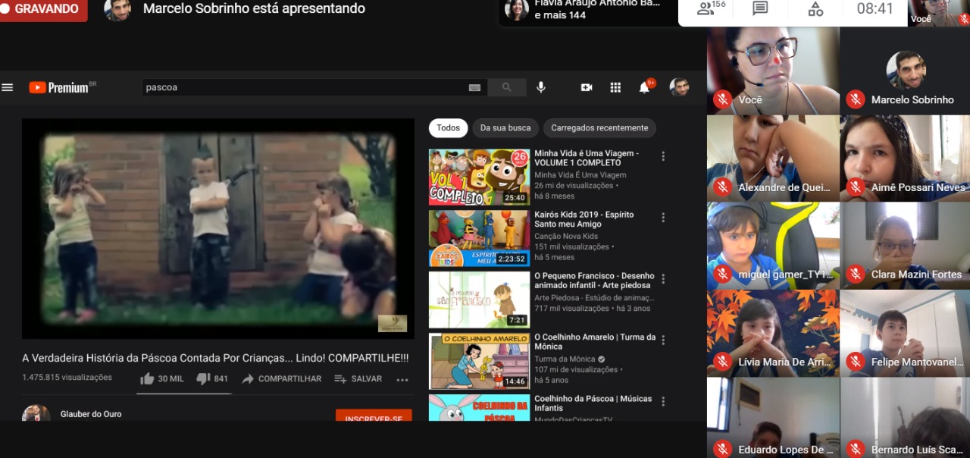This screenshot has width=970, height=458.
Task: Click the search field containing 'pascoa'
Action: pyautogui.click(x=303, y=87)
